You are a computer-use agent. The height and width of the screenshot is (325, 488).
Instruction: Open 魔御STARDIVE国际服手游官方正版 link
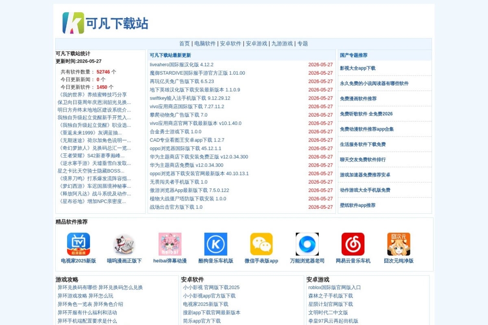click(x=197, y=73)
